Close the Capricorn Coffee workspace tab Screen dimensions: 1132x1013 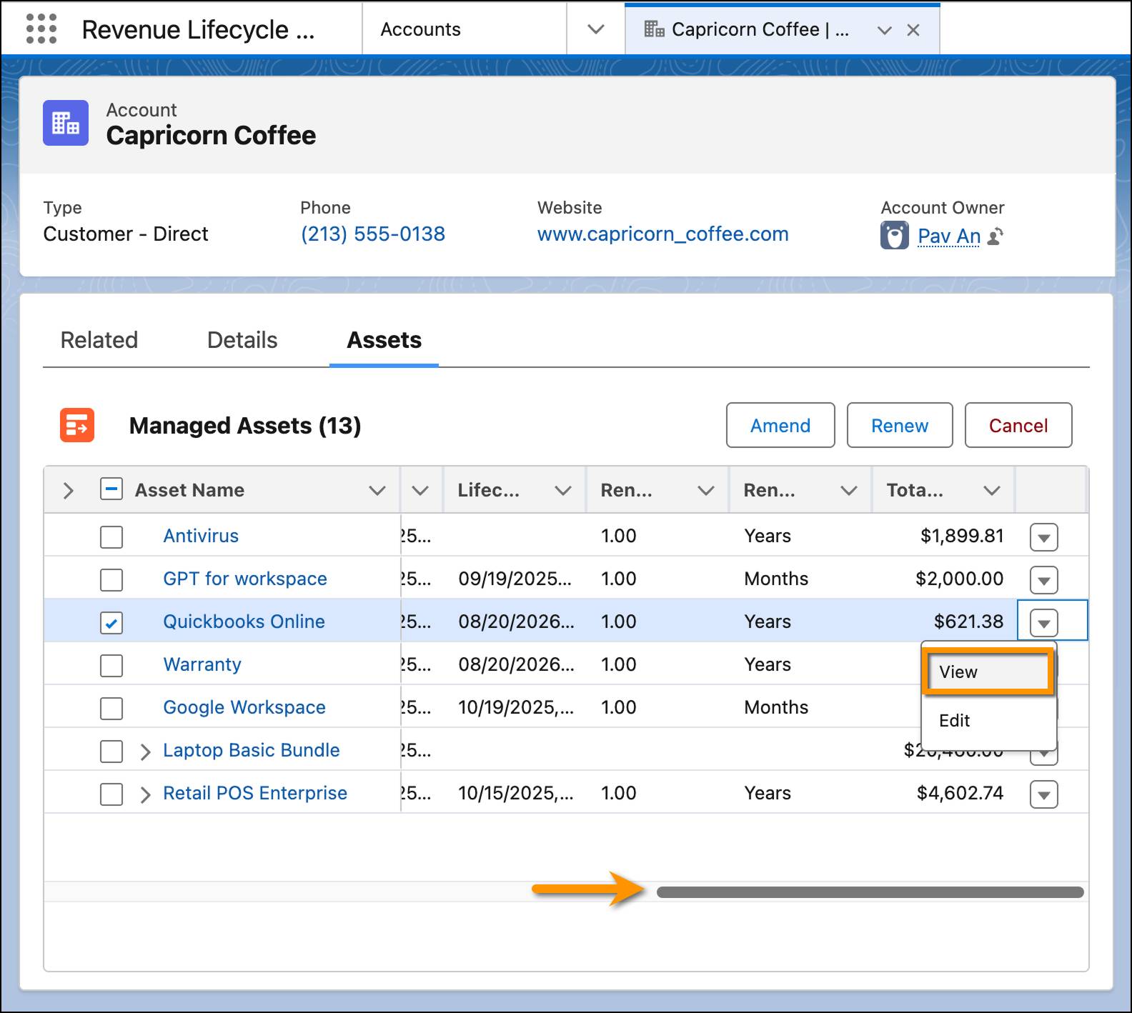pyautogui.click(x=913, y=30)
